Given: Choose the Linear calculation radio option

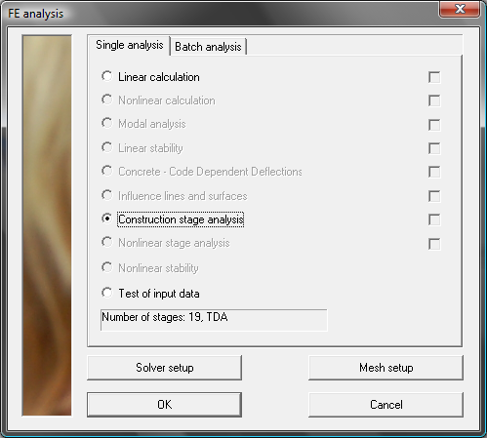Looking at the screenshot, I should 150,77.
